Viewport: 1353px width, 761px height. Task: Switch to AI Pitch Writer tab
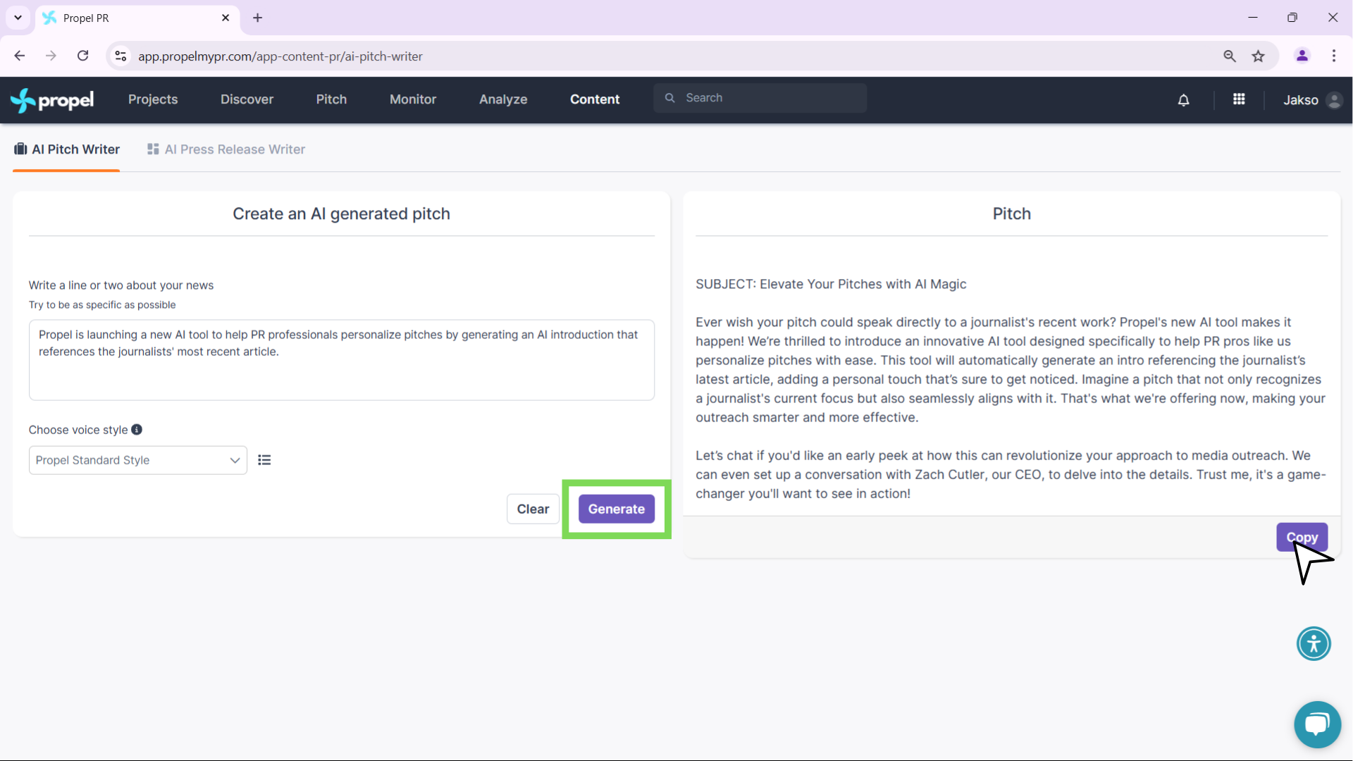67,149
